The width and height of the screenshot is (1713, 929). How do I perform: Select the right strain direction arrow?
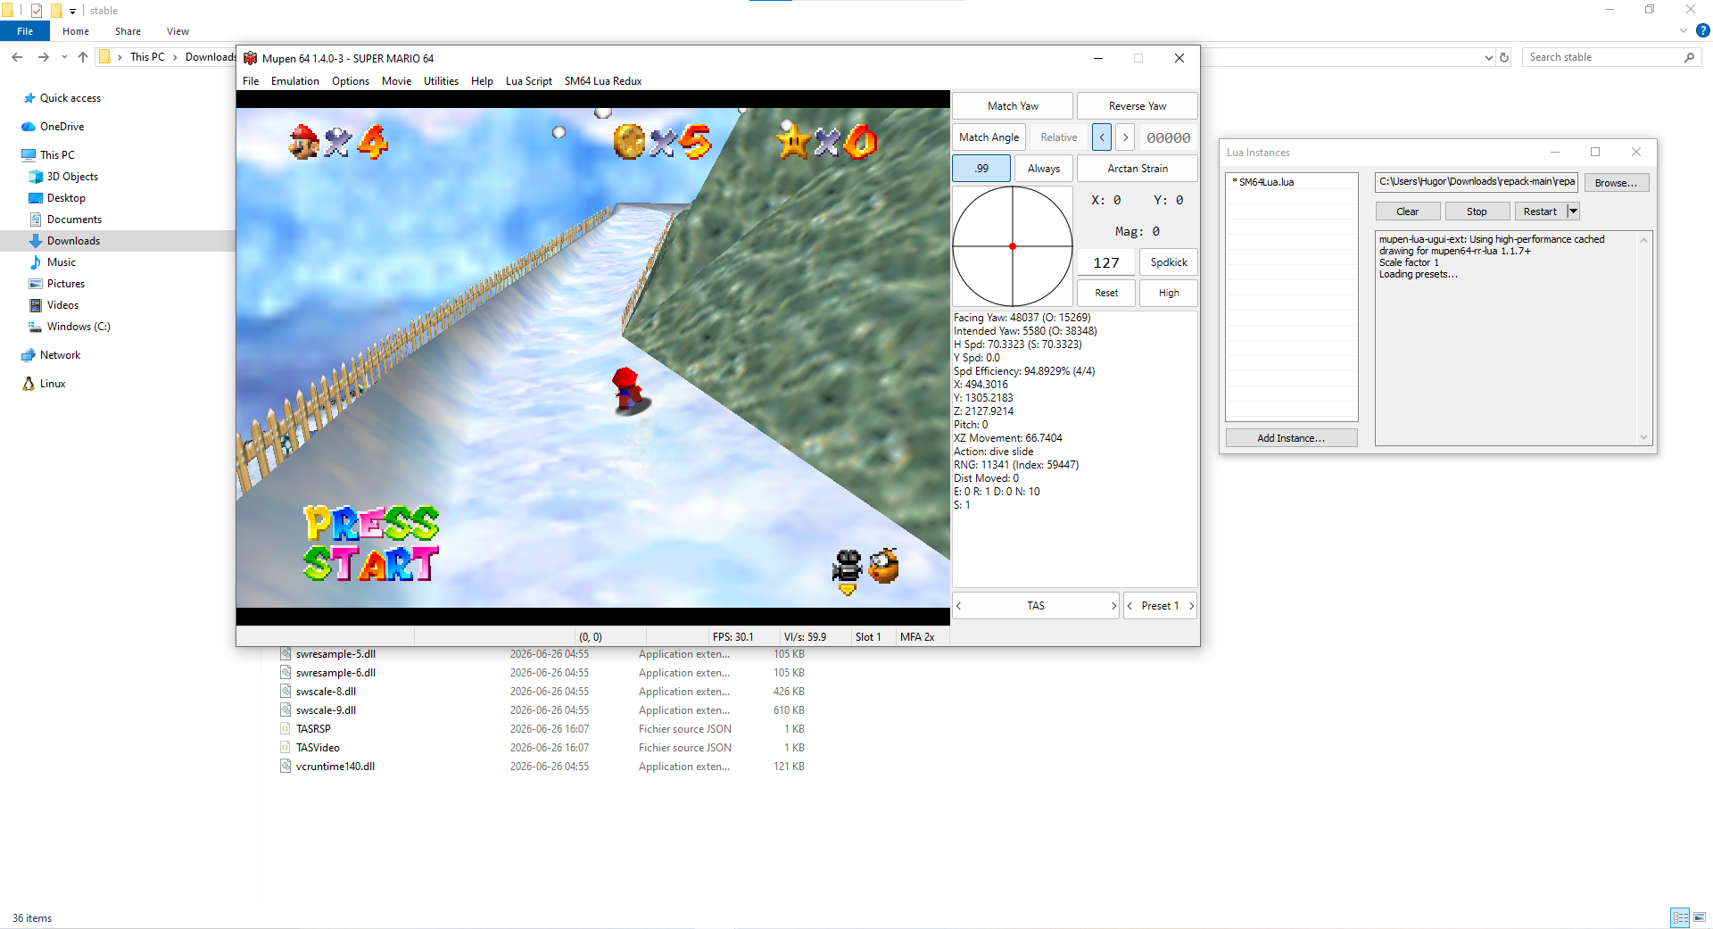click(x=1125, y=137)
